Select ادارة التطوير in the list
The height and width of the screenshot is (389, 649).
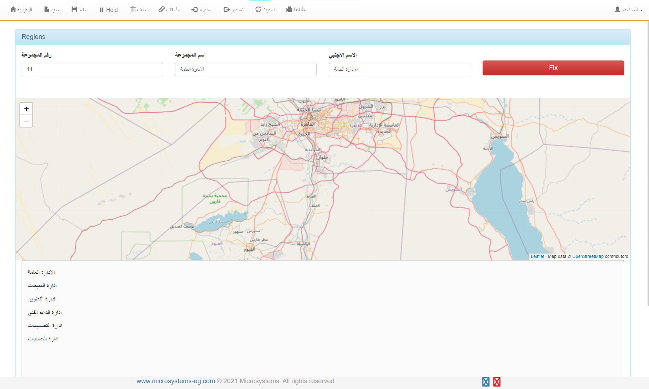[x=42, y=299]
